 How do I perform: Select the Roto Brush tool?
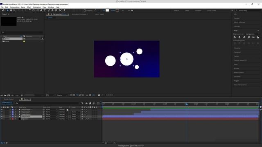click(60, 10)
